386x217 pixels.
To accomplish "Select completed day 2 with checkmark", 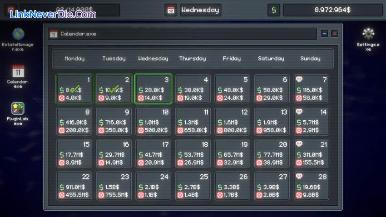I will pos(114,89).
